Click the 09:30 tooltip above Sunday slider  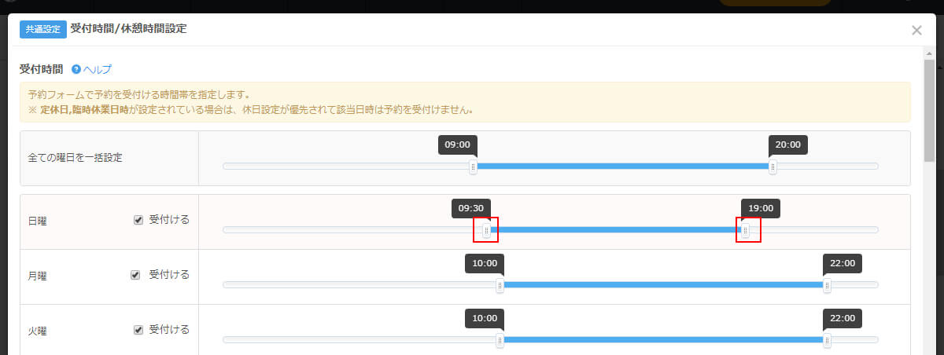click(470, 208)
